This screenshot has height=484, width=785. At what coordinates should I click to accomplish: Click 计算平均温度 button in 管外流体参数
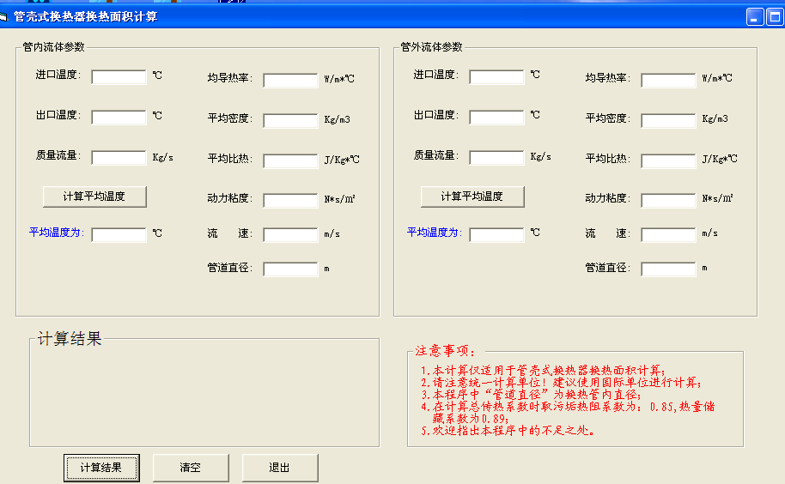[x=472, y=197]
